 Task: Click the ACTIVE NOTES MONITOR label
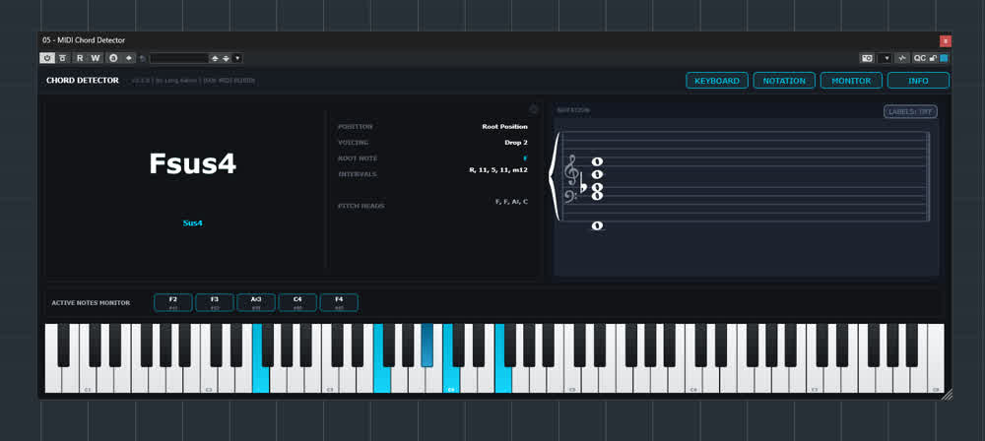pyautogui.click(x=91, y=303)
